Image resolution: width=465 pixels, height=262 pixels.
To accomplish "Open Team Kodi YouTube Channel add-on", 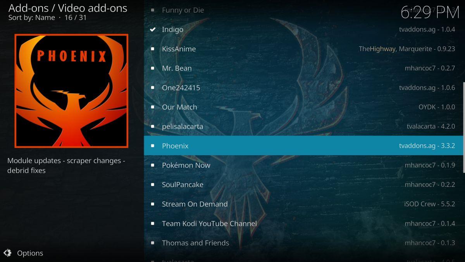I will click(x=304, y=223).
